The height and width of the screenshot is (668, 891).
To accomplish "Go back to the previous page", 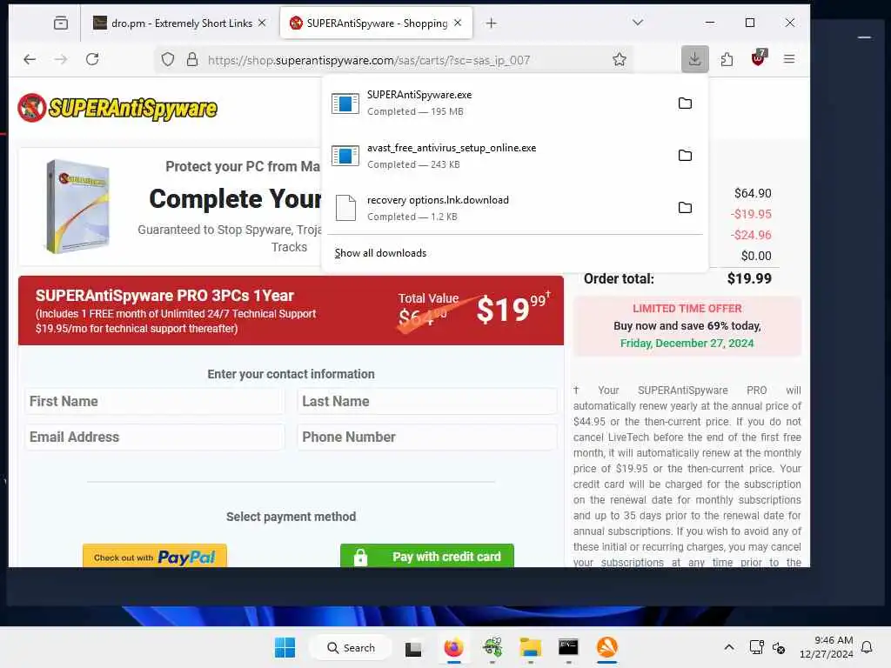I will click(x=30, y=59).
